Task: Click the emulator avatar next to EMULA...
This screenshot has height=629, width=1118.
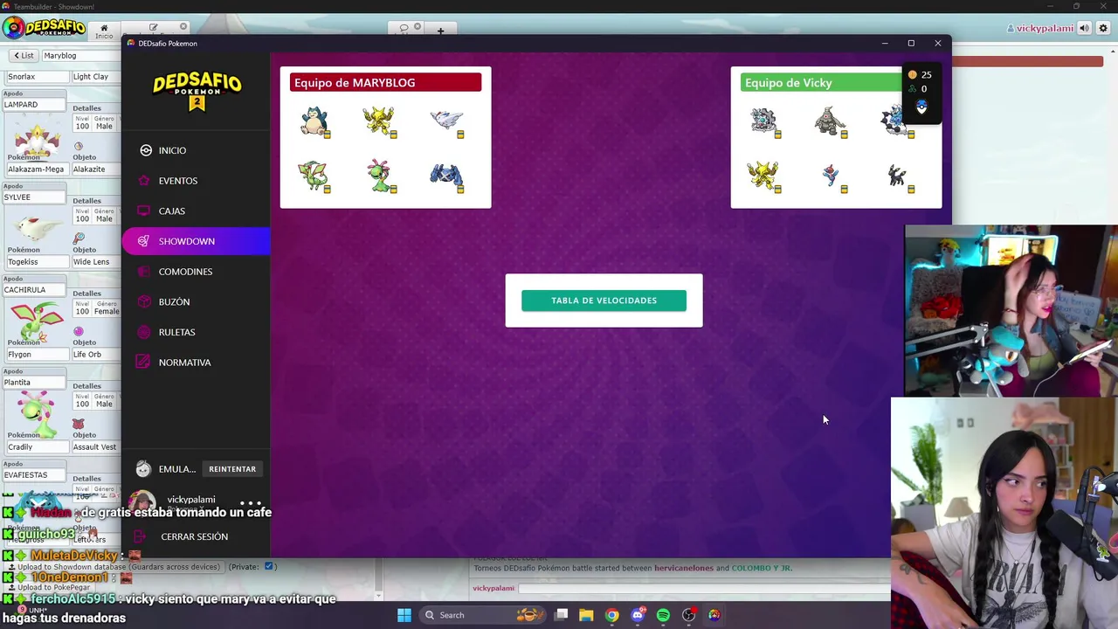Action: coord(144,469)
